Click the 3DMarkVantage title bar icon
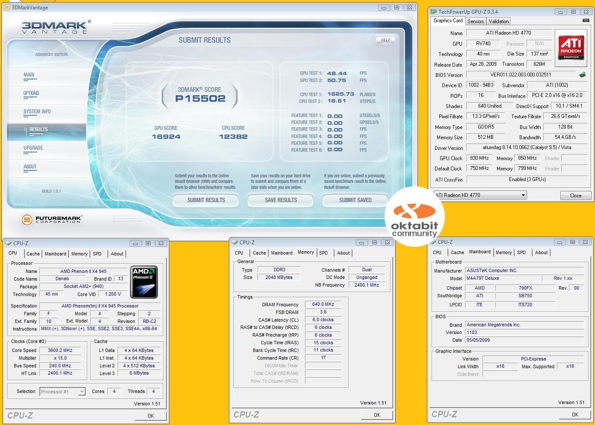 click(x=6, y=7)
